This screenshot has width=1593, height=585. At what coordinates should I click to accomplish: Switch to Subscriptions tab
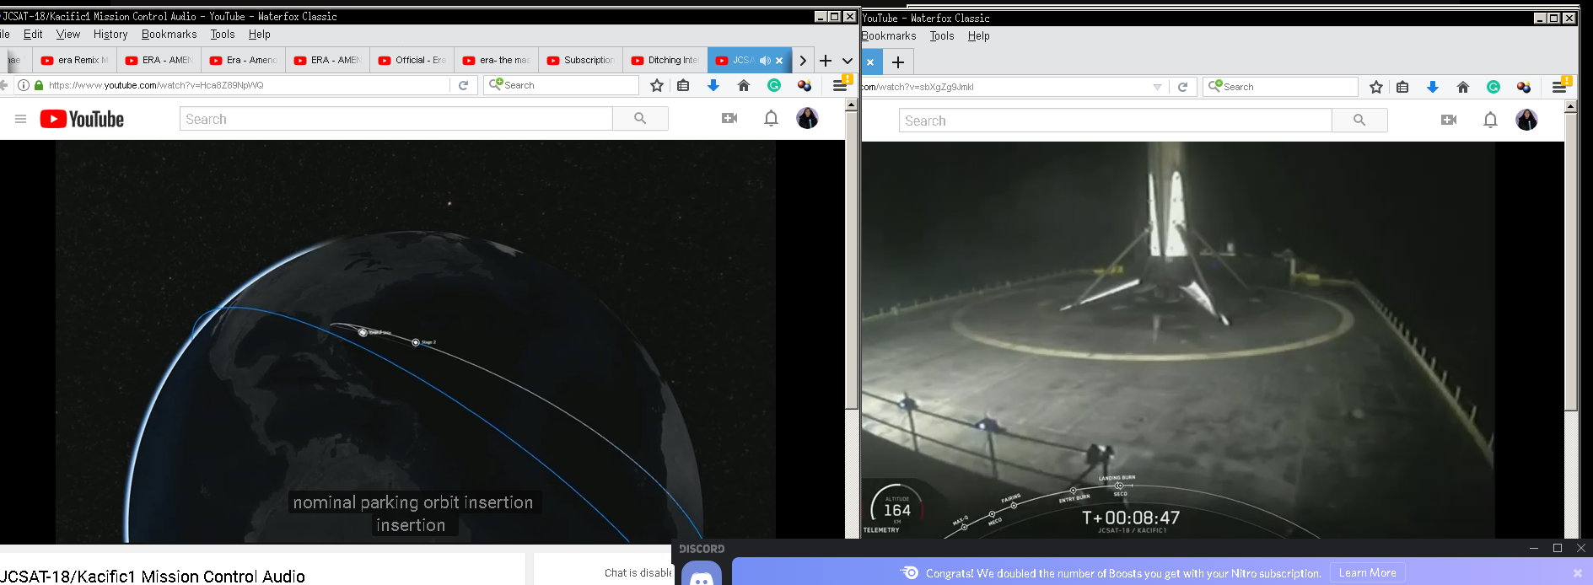[580, 61]
